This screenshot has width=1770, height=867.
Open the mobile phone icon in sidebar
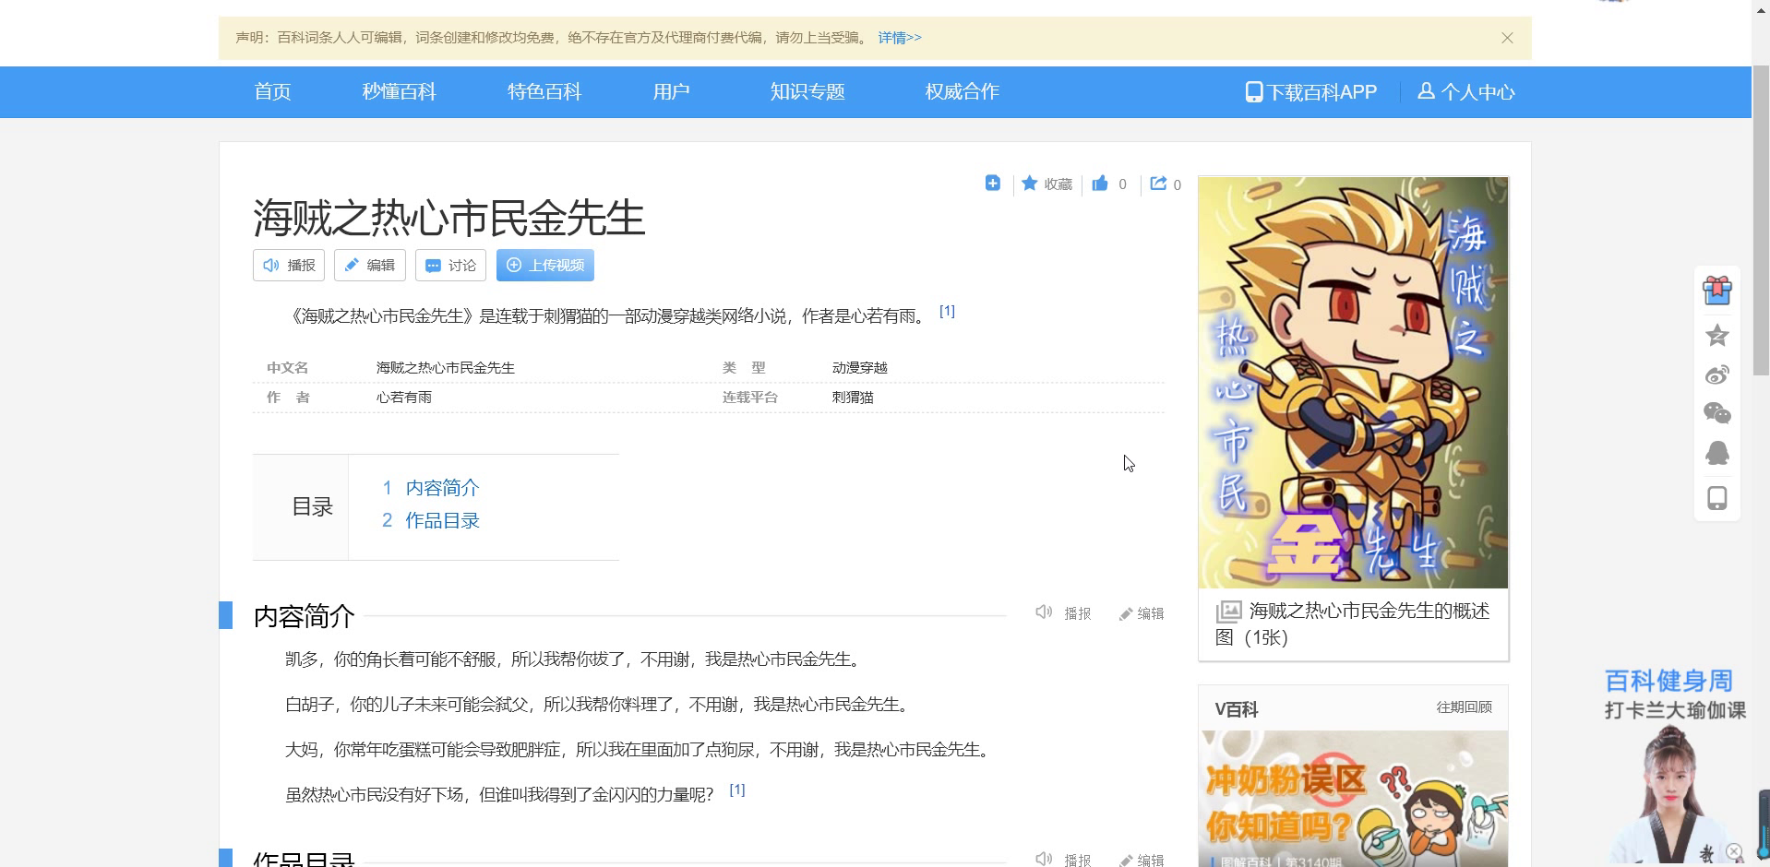click(1716, 498)
